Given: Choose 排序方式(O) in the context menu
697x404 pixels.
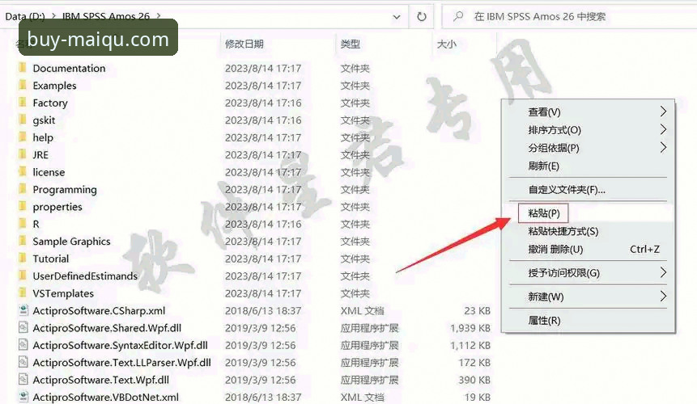Looking at the screenshot, I should (588, 130).
